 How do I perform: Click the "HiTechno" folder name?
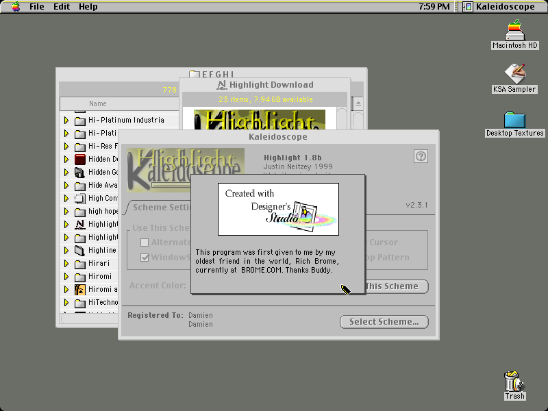pyautogui.click(x=103, y=302)
